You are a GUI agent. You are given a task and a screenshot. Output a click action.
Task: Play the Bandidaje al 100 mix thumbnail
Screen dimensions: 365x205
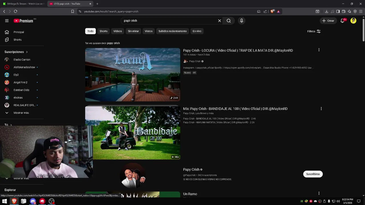[133, 133]
